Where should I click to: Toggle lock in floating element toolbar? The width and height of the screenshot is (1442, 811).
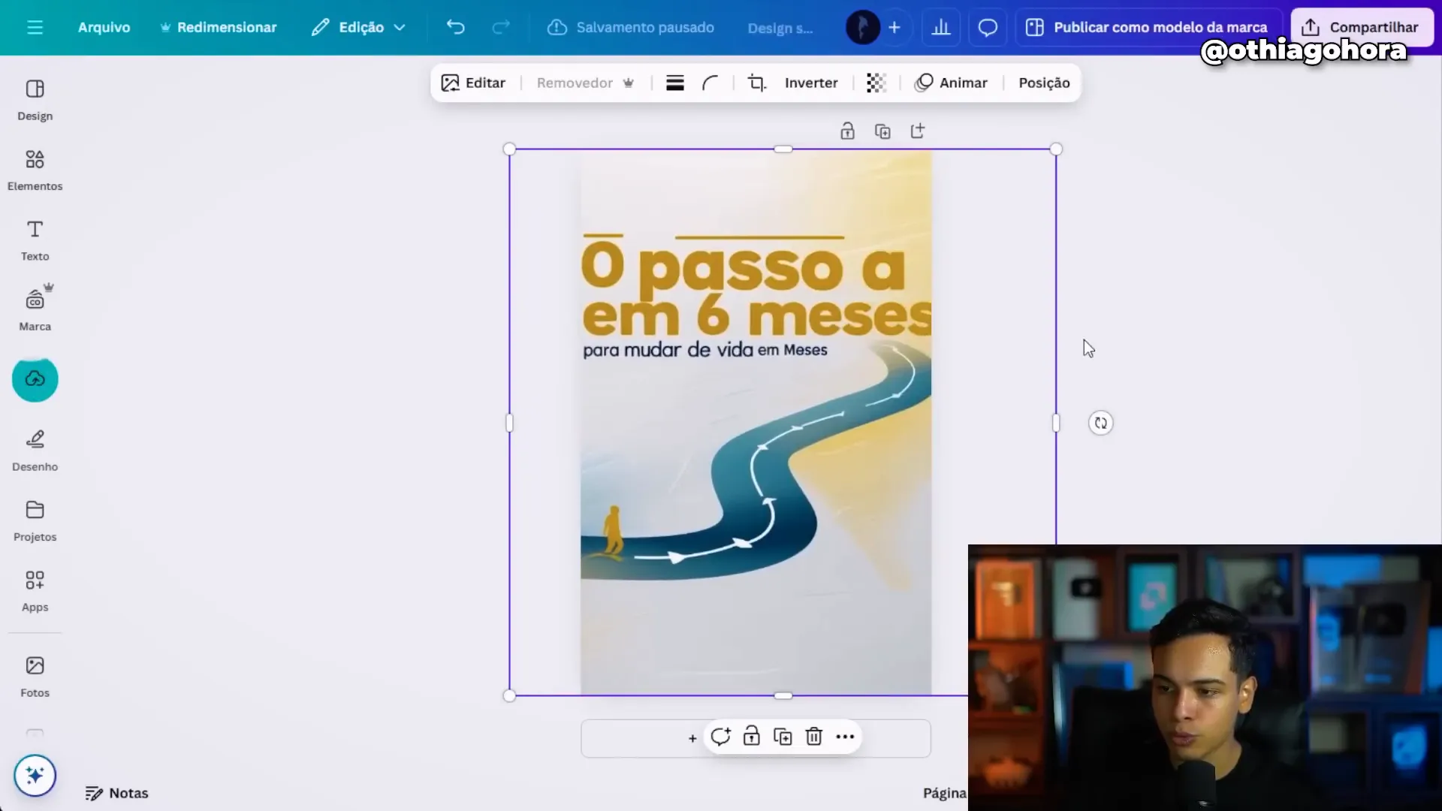(x=751, y=737)
